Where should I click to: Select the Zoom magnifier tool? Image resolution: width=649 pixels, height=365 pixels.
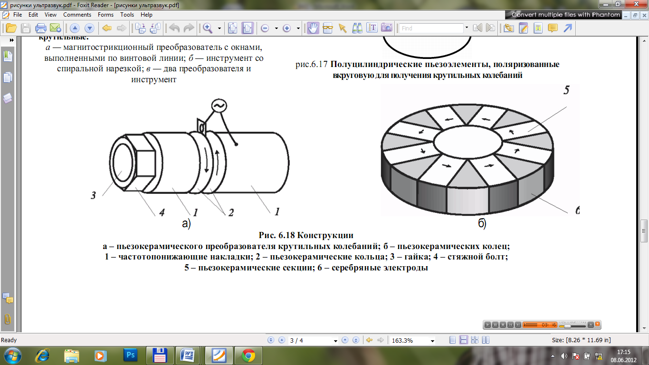click(x=208, y=28)
